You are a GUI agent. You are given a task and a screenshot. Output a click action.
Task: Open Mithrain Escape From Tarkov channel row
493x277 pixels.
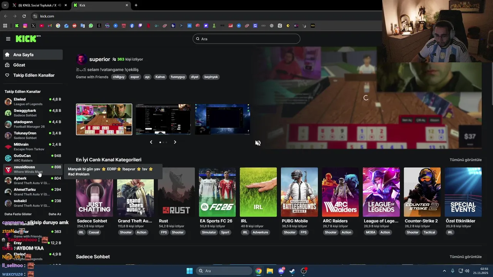(x=33, y=147)
